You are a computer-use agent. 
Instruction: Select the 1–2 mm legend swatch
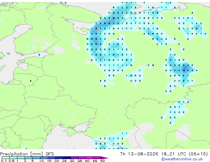pyautogui.click(x=21, y=158)
